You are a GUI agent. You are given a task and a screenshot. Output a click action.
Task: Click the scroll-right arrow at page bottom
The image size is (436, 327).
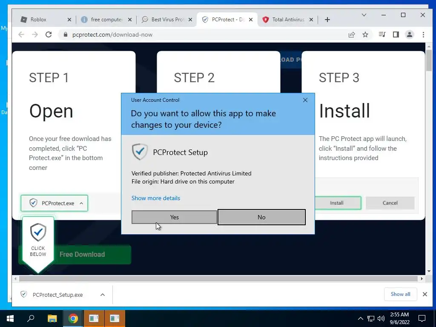pyautogui.click(x=422, y=278)
